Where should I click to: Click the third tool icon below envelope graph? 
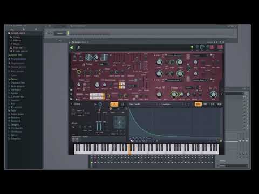[x=140, y=139]
